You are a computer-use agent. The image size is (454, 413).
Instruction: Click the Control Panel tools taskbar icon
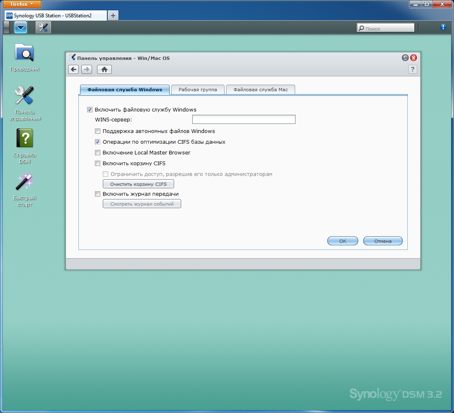click(x=43, y=28)
